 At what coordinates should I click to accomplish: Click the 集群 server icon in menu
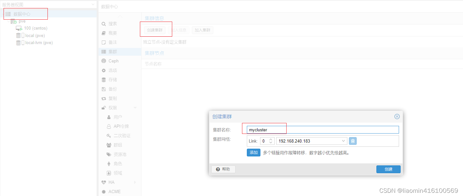tap(104, 52)
